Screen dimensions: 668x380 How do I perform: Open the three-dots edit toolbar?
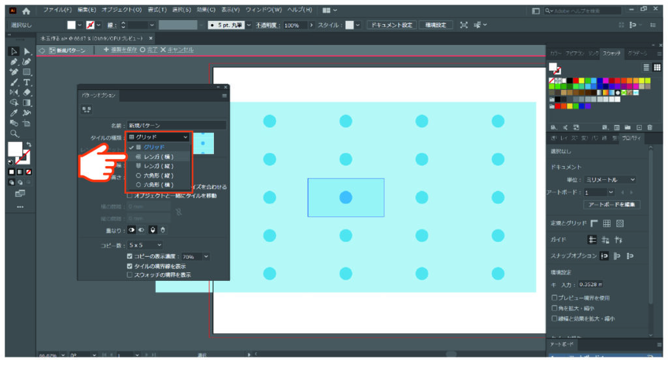click(x=20, y=207)
